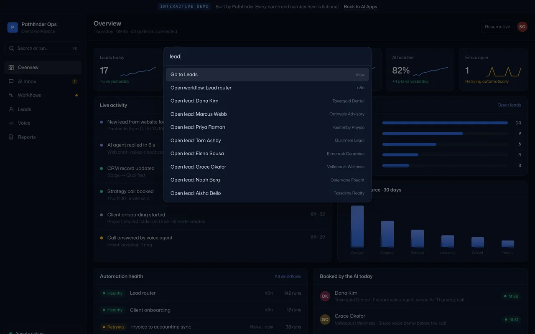Click the 'Errors open' stat card
This screenshot has height=334, width=535.
[x=493, y=69]
